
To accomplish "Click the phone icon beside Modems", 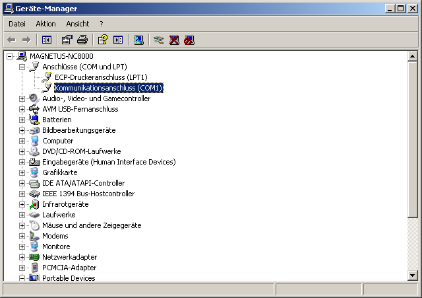I will tap(34, 236).
